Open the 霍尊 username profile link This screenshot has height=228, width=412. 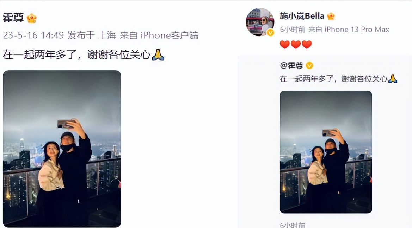tap(13, 18)
